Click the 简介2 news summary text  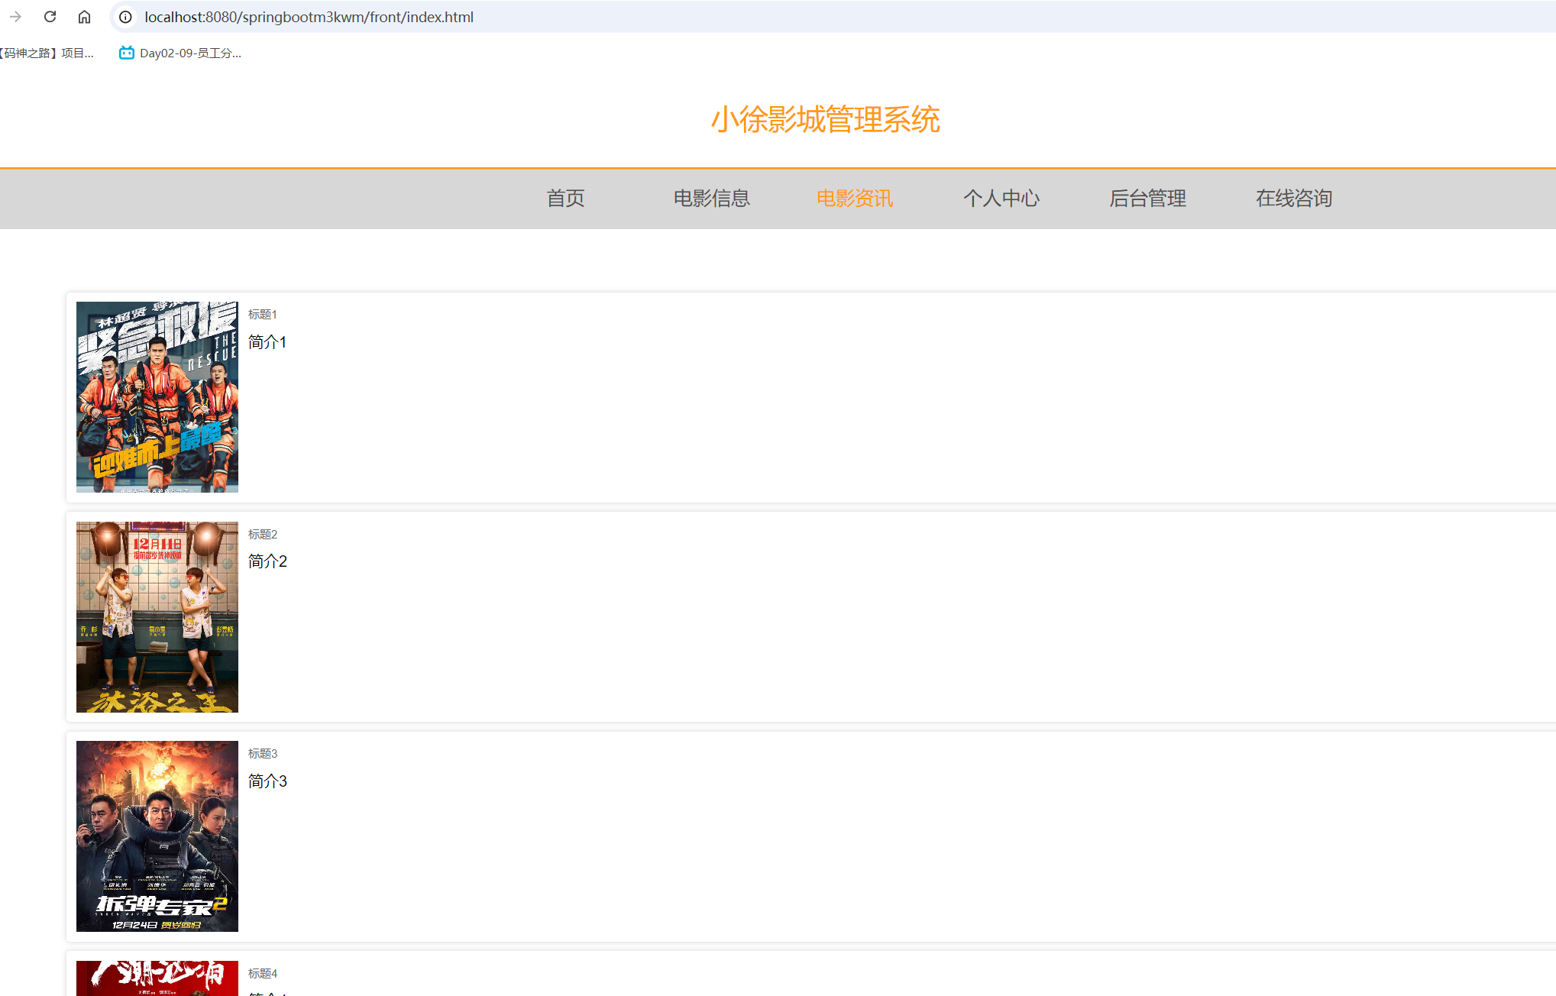267,561
